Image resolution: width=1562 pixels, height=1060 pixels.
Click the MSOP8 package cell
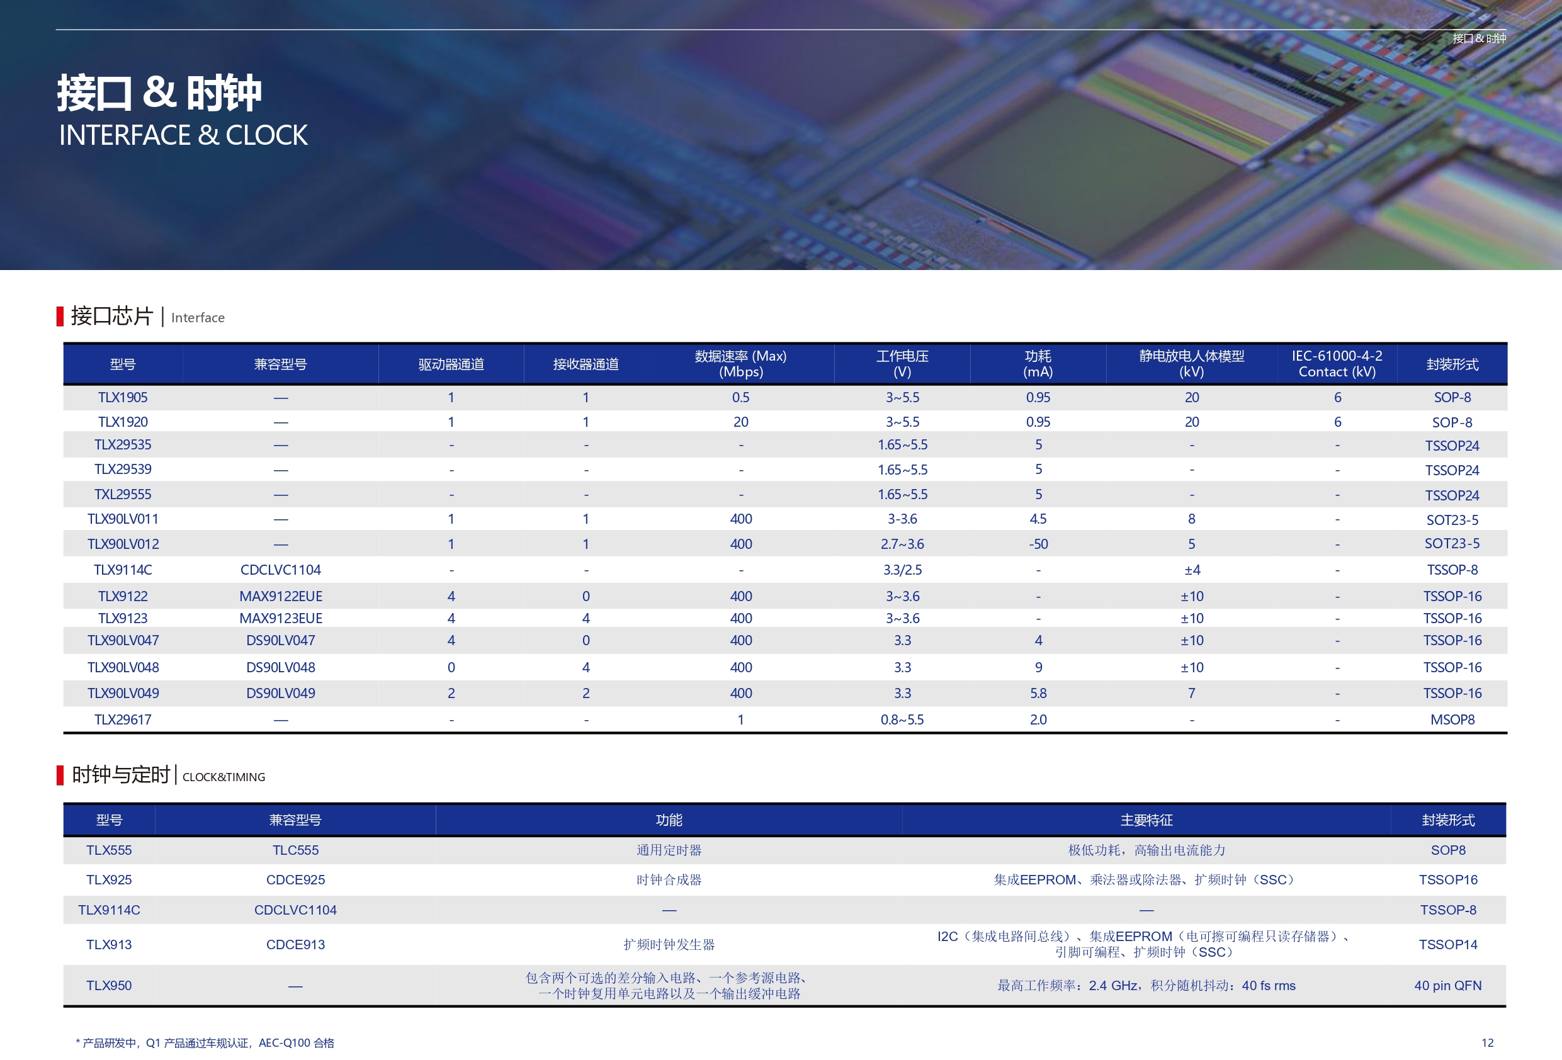pyautogui.click(x=1452, y=720)
